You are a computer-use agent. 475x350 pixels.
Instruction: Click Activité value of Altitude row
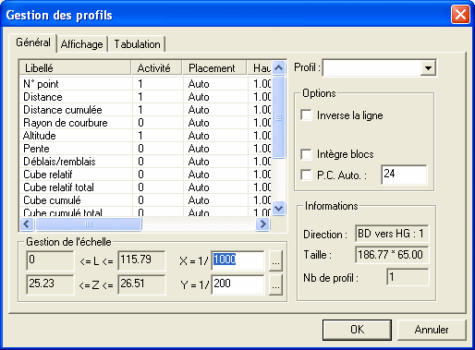tap(140, 136)
